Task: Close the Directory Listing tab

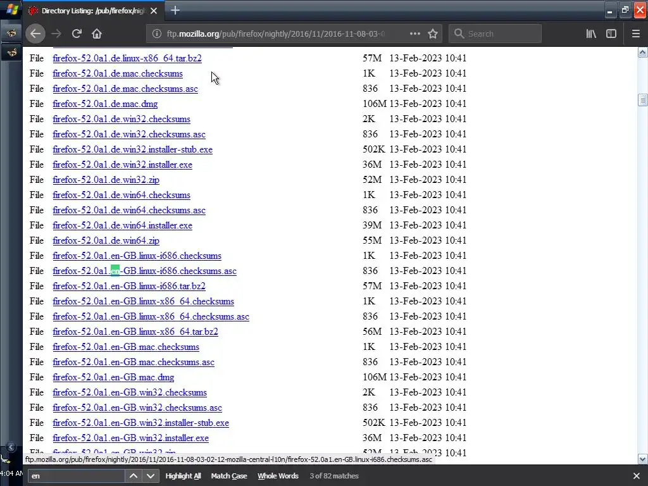Action: point(154,11)
